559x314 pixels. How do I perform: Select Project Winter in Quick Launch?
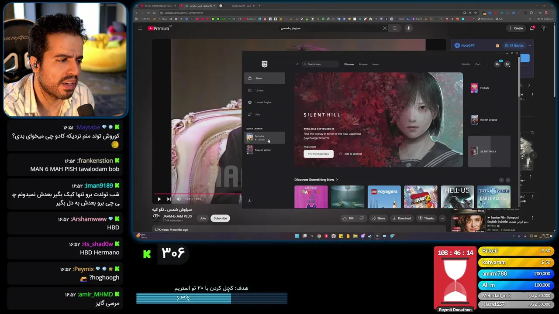tap(265, 150)
